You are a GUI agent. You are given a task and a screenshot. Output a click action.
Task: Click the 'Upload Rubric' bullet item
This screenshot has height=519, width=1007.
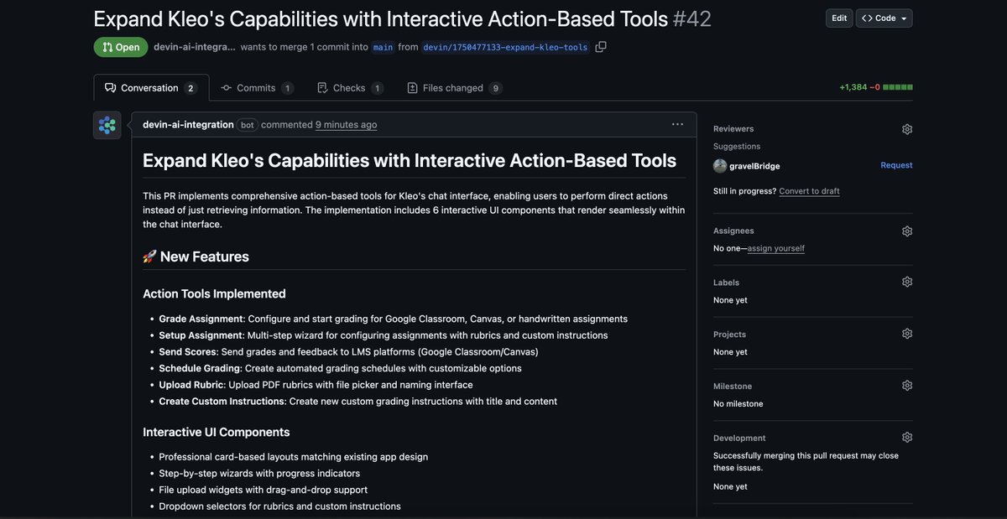(x=316, y=385)
